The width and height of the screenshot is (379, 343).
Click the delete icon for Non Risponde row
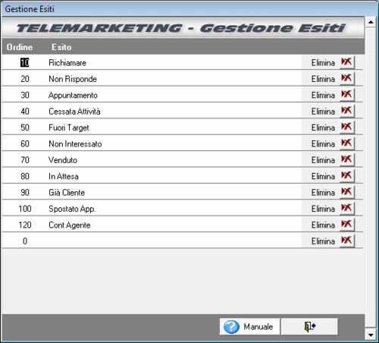click(346, 78)
